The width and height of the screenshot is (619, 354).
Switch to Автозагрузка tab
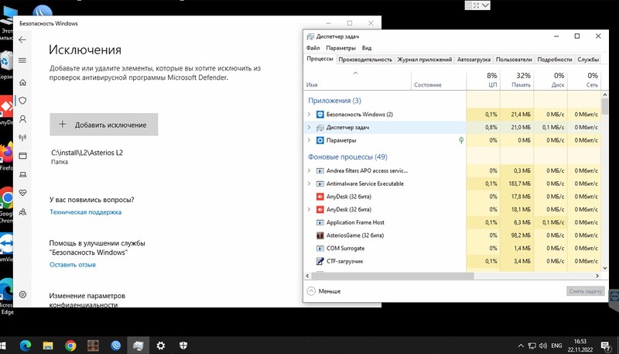(x=474, y=60)
